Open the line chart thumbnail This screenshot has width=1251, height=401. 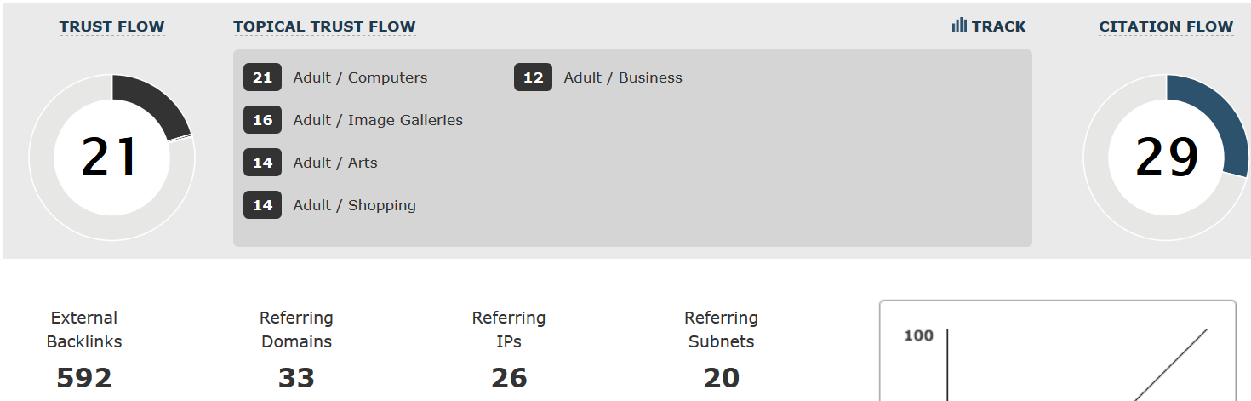(x=1057, y=351)
